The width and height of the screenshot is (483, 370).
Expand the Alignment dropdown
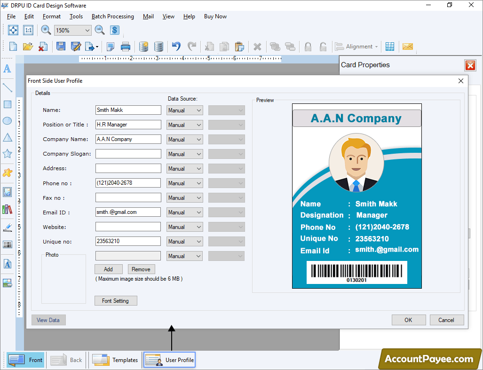click(356, 47)
